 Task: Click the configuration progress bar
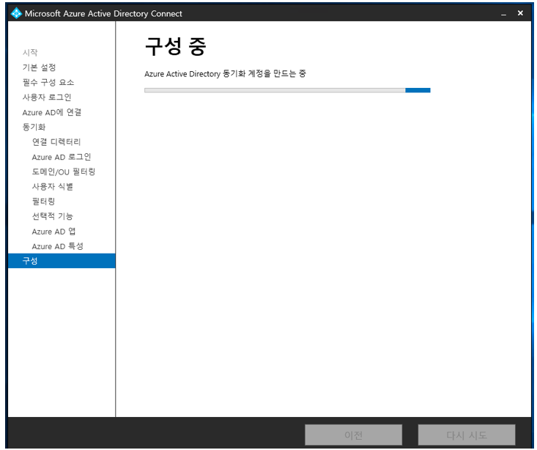point(287,90)
